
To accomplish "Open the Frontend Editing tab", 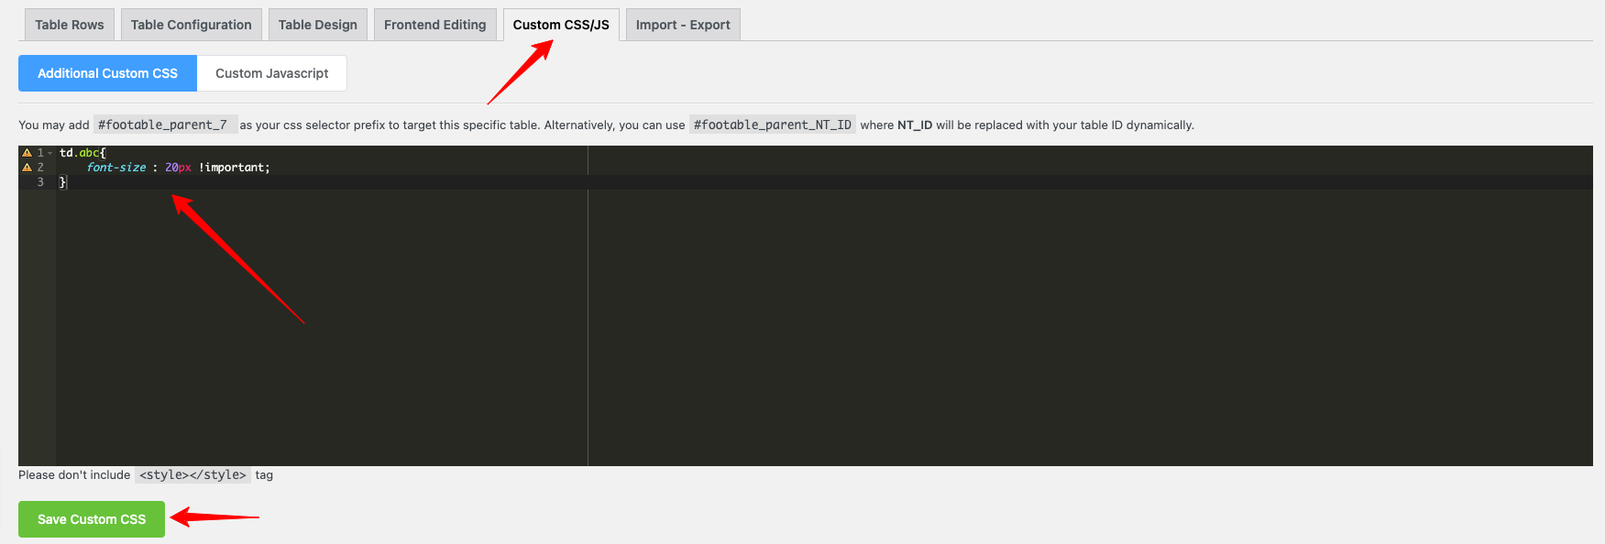I will [434, 25].
